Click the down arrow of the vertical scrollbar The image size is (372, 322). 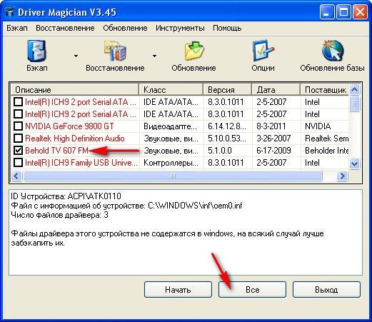tap(354, 163)
